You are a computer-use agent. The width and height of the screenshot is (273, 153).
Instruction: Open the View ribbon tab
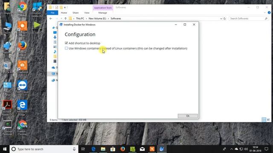[x=87, y=13]
